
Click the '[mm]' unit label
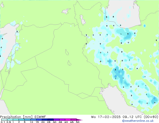tap(28, 117)
